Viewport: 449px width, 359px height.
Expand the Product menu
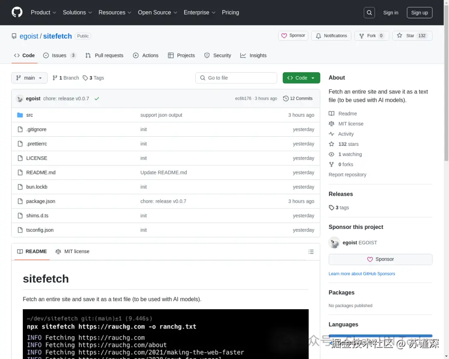click(43, 12)
